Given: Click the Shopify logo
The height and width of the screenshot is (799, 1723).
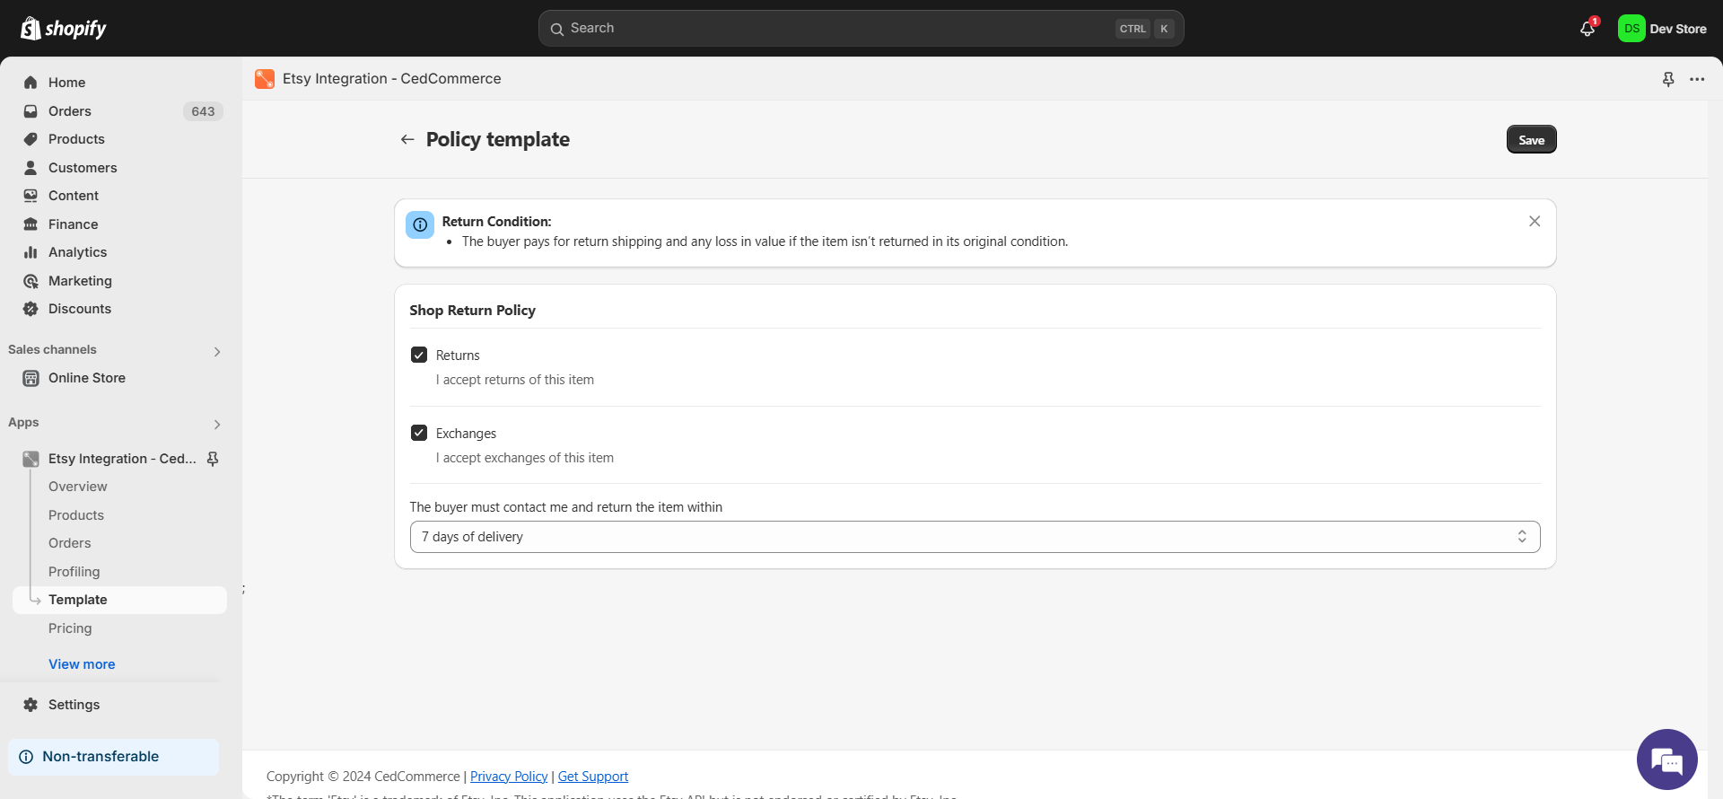Looking at the screenshot, I should (63, 29).
